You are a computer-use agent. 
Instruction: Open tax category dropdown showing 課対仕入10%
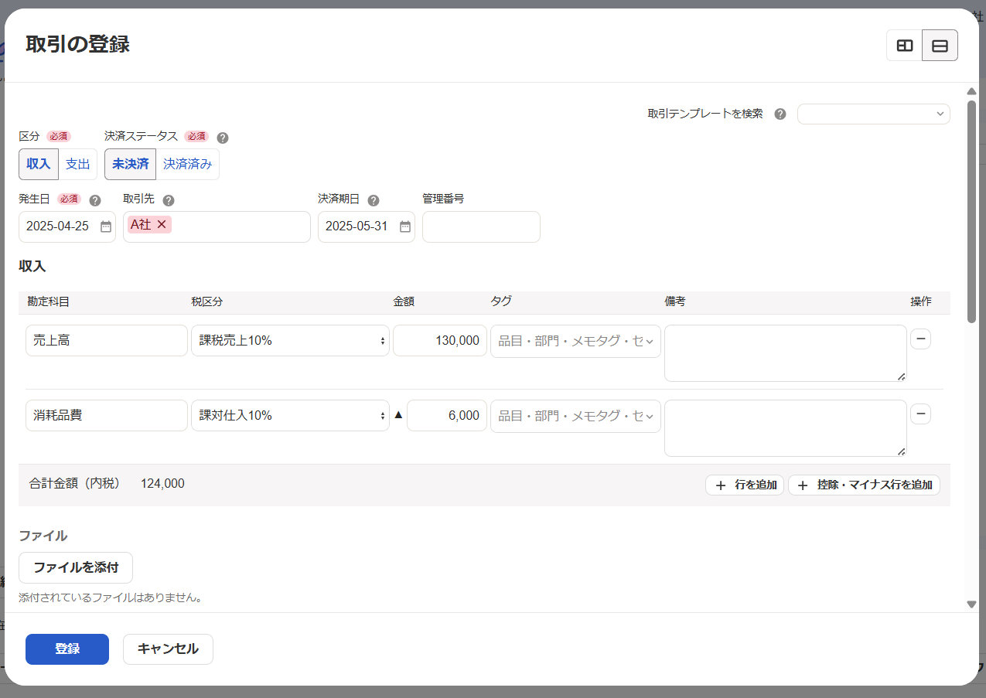click(290, 415)
